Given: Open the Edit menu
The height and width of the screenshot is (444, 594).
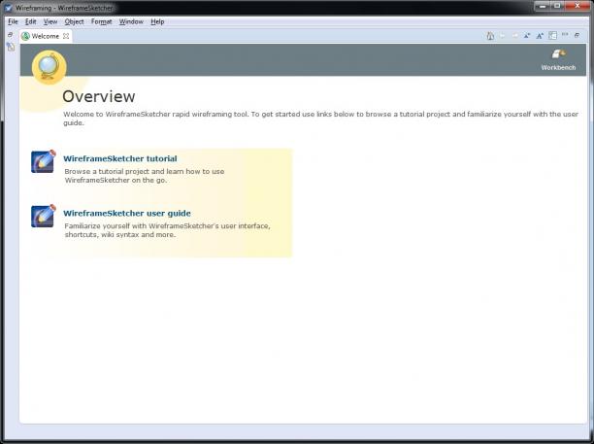Looking at the screenshot, I should 31,21.
